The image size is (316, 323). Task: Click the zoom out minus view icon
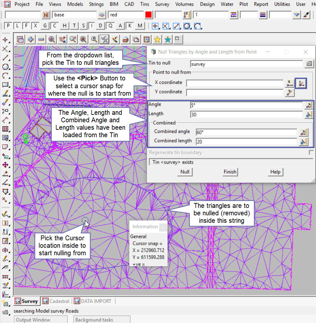click(41, 39)
